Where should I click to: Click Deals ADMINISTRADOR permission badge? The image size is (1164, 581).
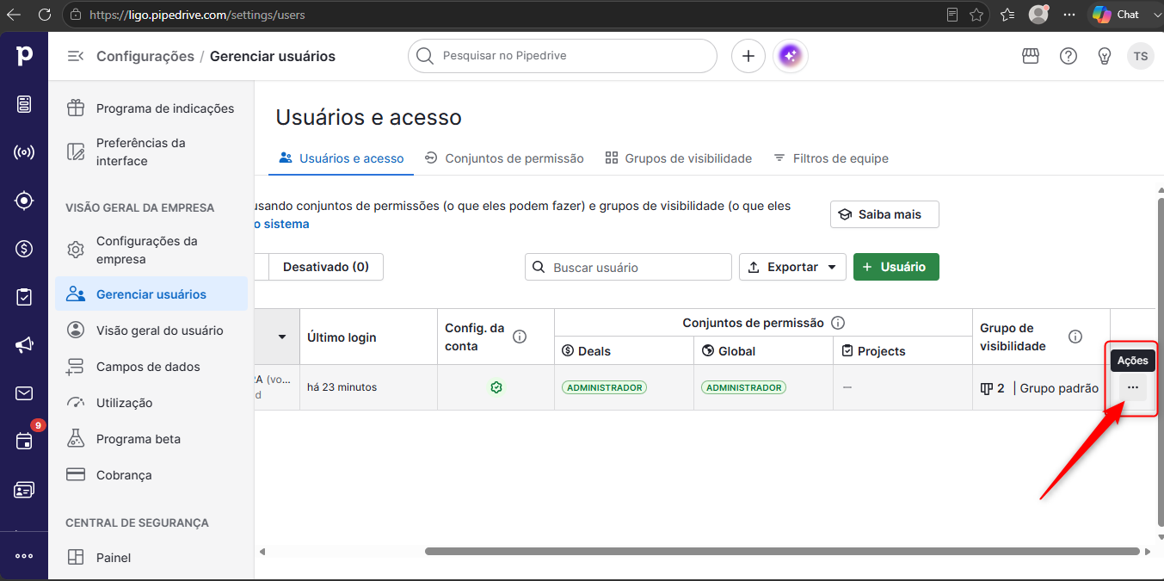pos(604,387)
